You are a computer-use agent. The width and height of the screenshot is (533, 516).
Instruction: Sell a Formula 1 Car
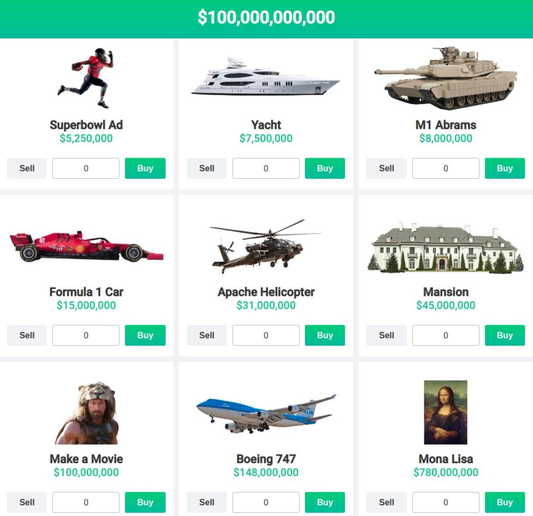click(x=27, y=335)
